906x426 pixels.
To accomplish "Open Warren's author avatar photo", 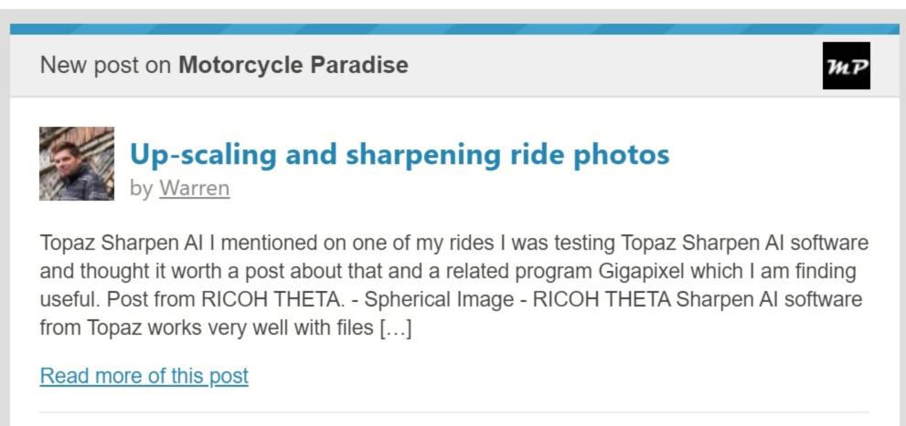I will point(77,163).
